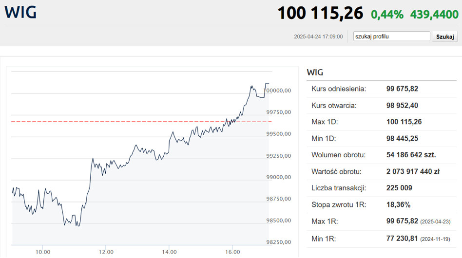The height and width of the screenshot is (258, 462).
Task: Click the 12:00 label on the time axis
Action: (x=106, y=252)
